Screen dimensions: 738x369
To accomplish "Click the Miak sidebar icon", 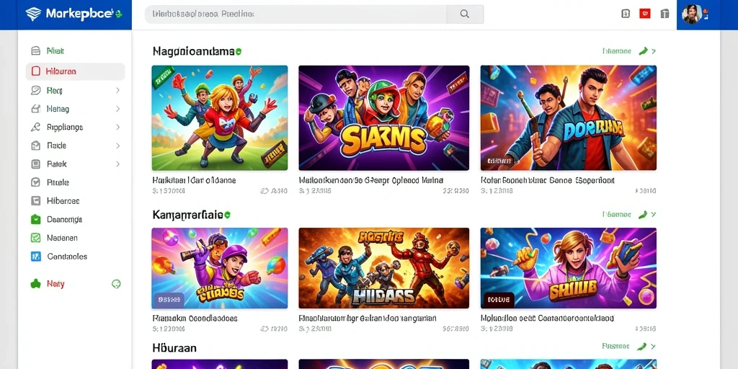I will tap(35, 51).
